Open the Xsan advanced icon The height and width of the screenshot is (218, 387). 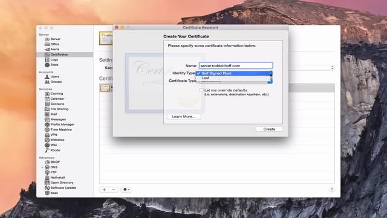coord(47,193)
